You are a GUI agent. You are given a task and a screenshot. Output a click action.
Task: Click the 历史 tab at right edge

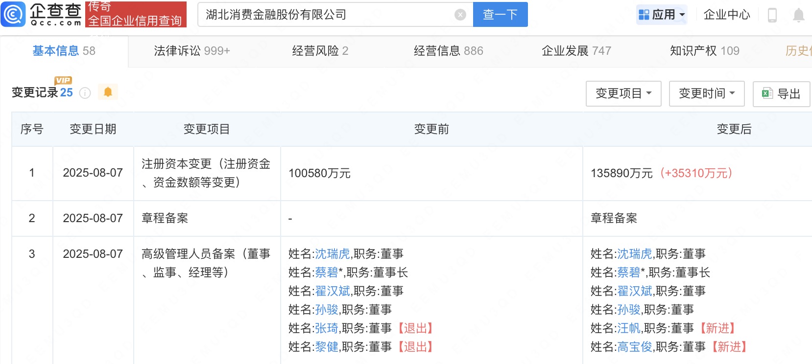pos(798,51)
